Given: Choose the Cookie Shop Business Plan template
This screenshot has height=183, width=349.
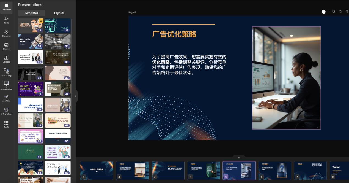Looking at the screenshot, I should click(x=31, y=180).
